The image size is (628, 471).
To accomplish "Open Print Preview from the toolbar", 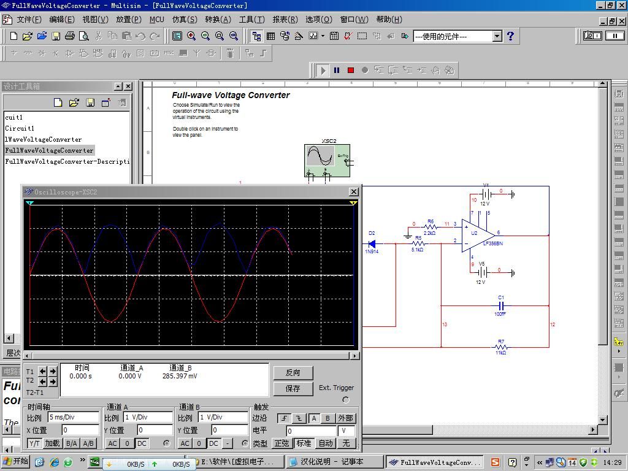I will point(83,36).
